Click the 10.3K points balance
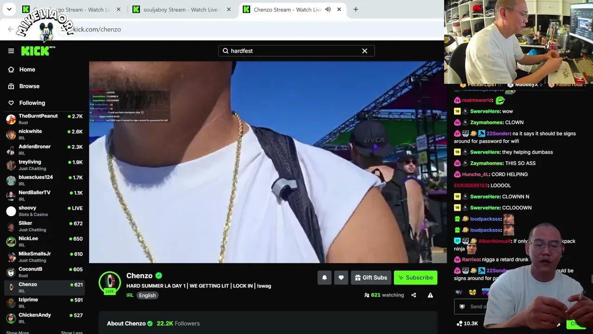 pyautogui.click(x=467, y=324)
